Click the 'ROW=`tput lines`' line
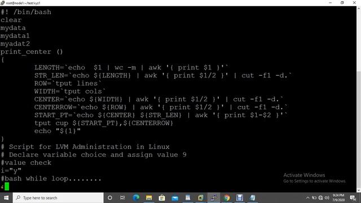 [68, 83]
